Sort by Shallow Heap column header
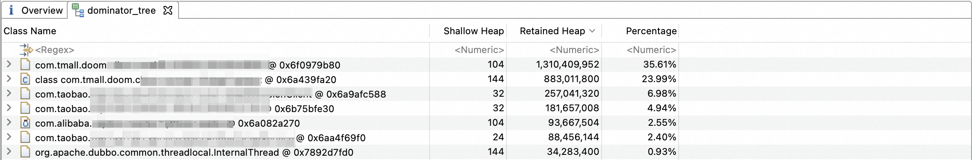The height and width of the screenshot is (160, 972). [x=473, y=31]
